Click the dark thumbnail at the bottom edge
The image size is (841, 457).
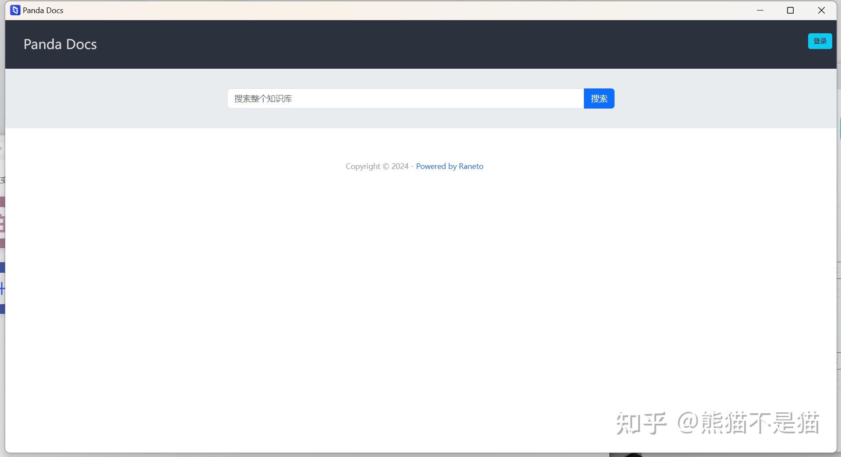(627, 454)
